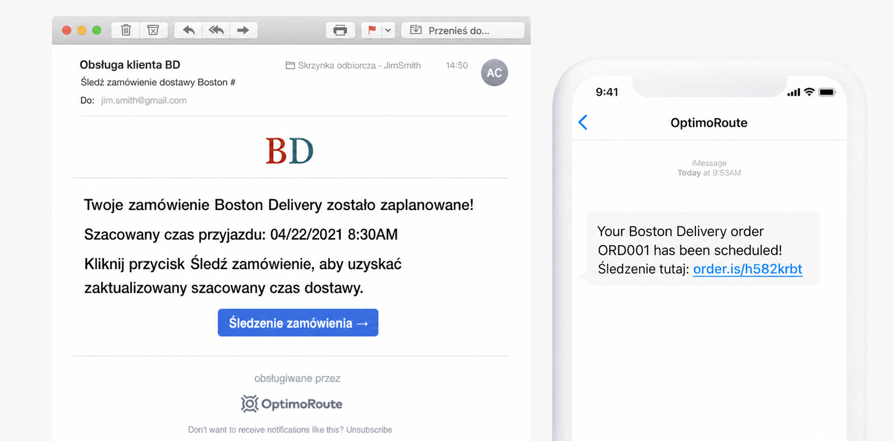Click the Unsubscribe link in email footer

(x=369, y=429)
